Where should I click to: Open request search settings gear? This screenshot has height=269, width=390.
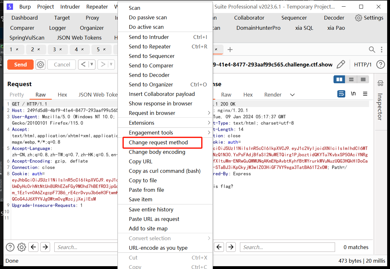pos(22,247)
